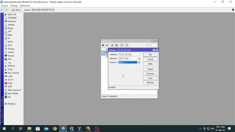Add a new address with plus icon
The width and height of the screenshot is (235, 132).
coord(103,45)
